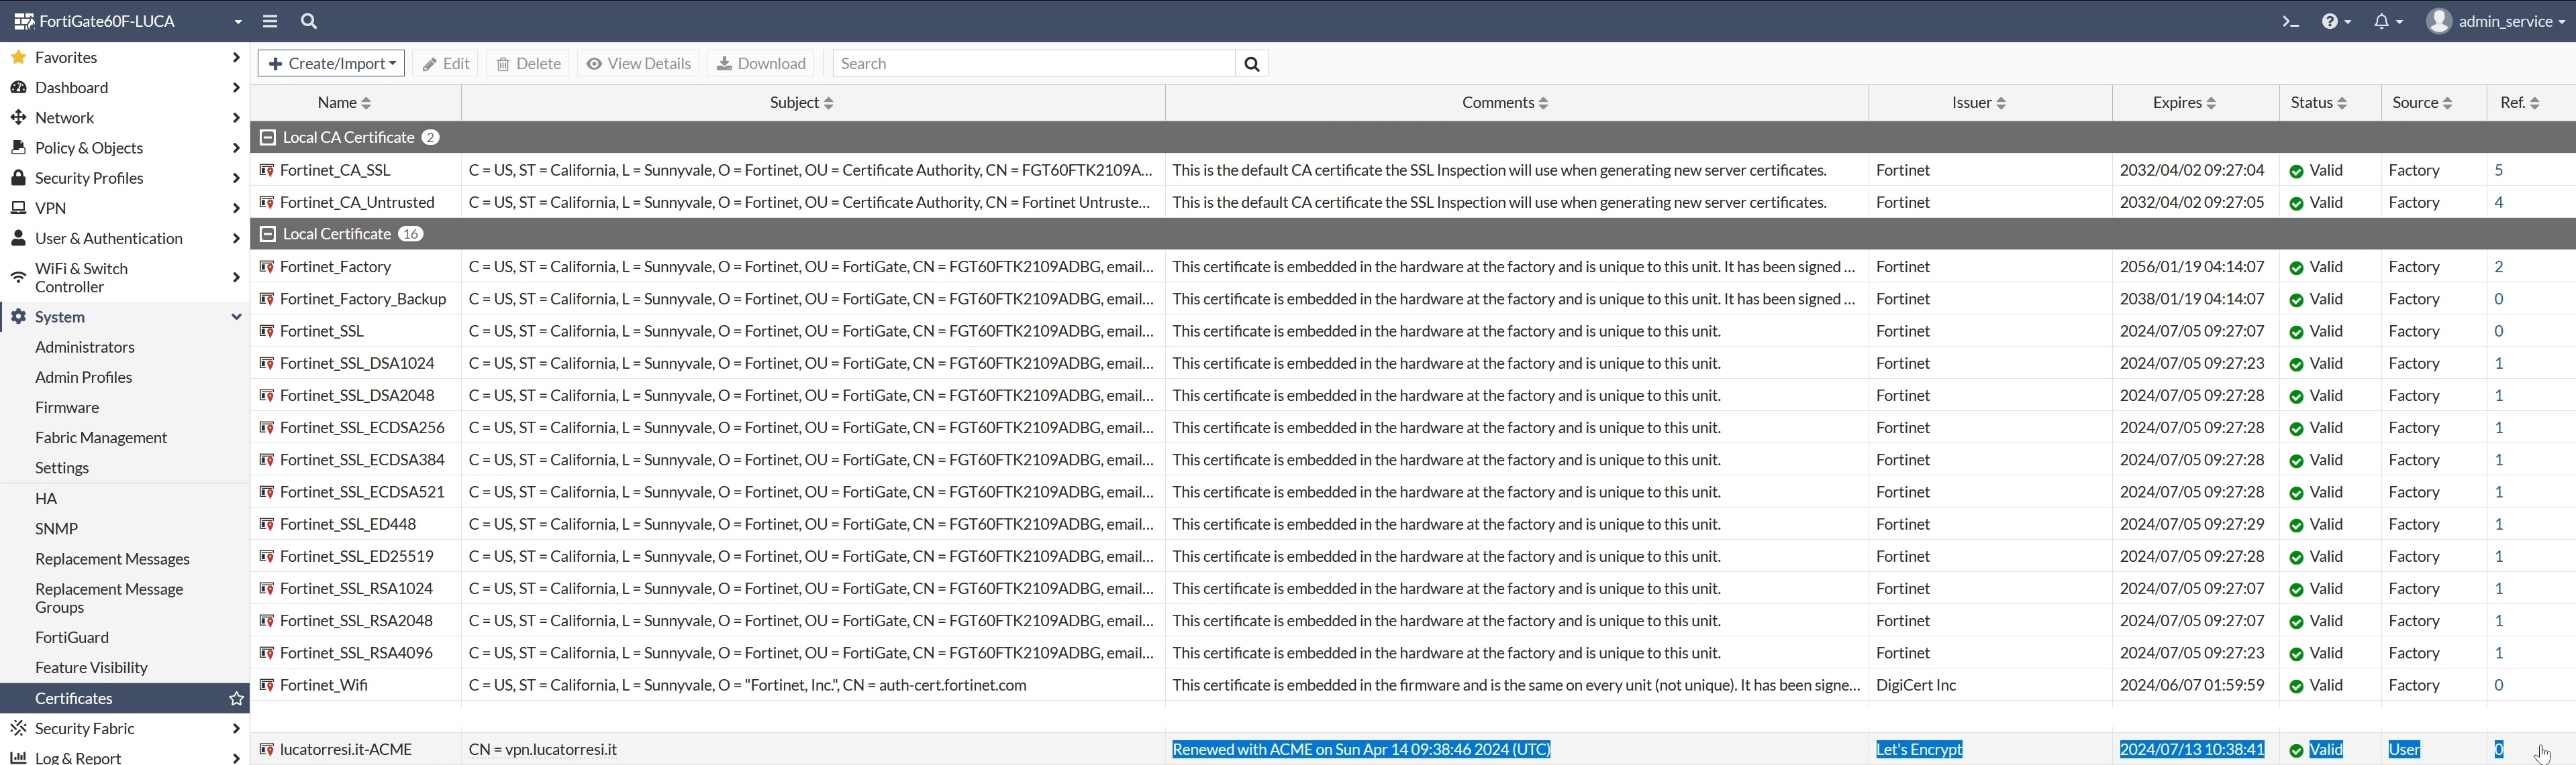
Task: Open Administrators under System
Action: click(x=85, y=347)
